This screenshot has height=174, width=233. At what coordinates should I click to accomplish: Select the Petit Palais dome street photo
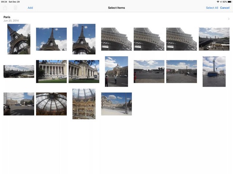coord(116,71)
